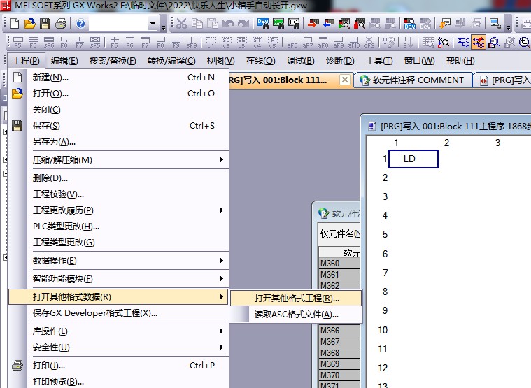This screenshot has height=388, width=531.
Task: Click the Read from PLC blue arrow icon
Action: click(329, 23)
